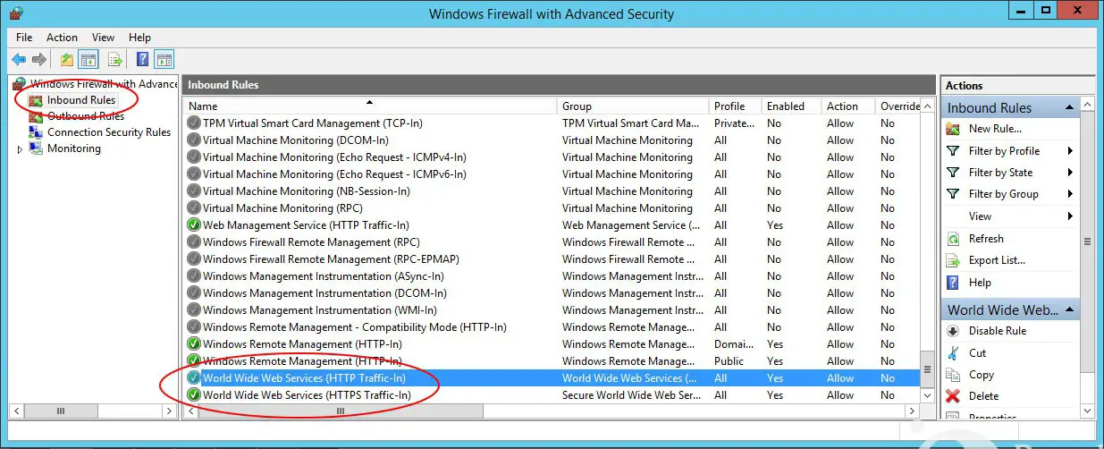Viewport: 1104px width, 449px height.
Task: Toggle the Show/Hide Action Pane toolbar button
Action: (164, 60)
